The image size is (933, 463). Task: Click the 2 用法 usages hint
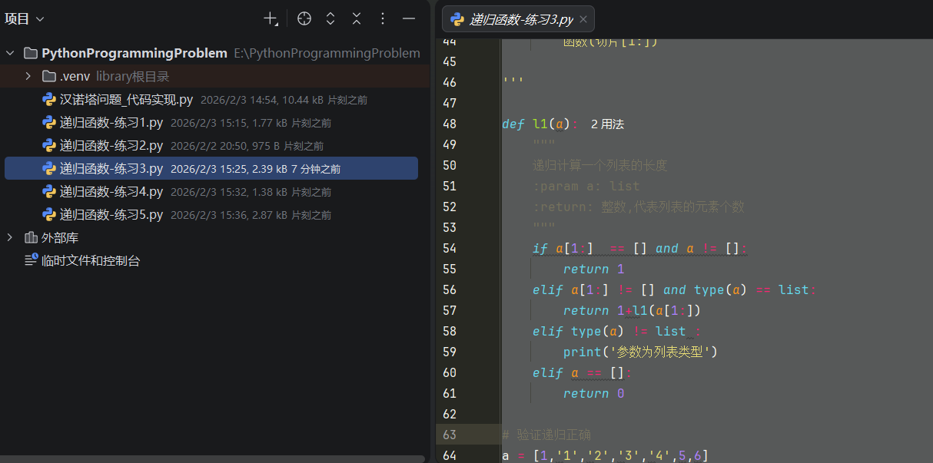[607, 124]
